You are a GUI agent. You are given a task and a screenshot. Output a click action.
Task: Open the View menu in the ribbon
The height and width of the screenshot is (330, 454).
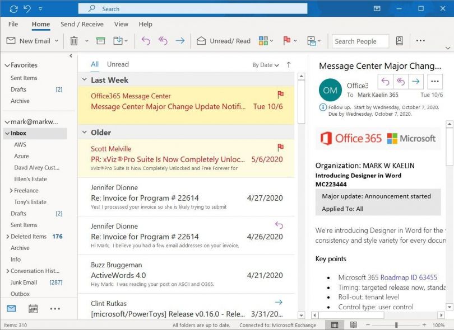coord(121,24)
